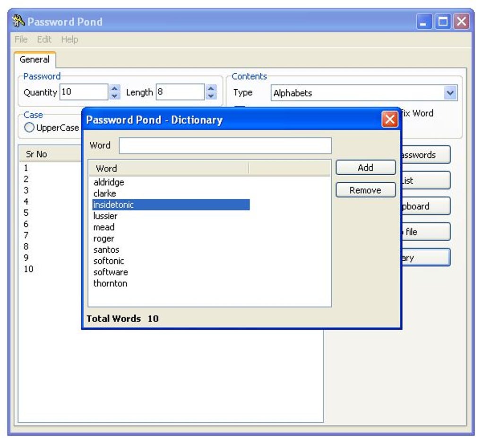The height and width of the screenshot is (443, 482).
Task: Click the Sr No column header
Action: coord(51,154)
